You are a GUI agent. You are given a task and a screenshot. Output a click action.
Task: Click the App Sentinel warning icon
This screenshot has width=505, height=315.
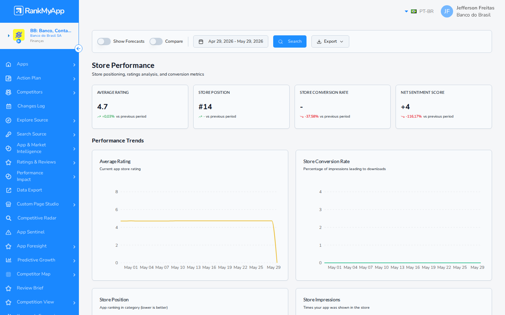(x=8, y=232)
